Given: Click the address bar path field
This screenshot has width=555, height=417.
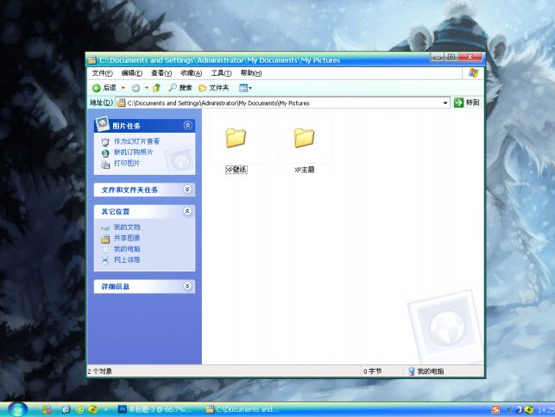Looking at the screenshot, I should [283, 103].
